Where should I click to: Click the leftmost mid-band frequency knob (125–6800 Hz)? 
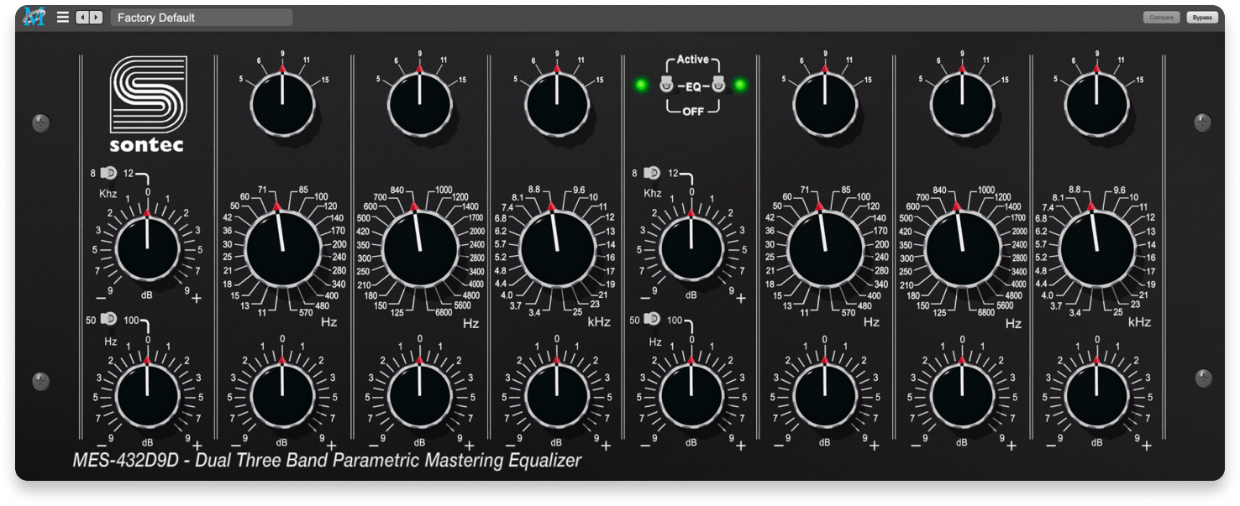click(420, 250)
